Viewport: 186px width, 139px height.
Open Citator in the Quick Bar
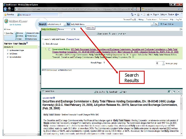pos(19,39)
